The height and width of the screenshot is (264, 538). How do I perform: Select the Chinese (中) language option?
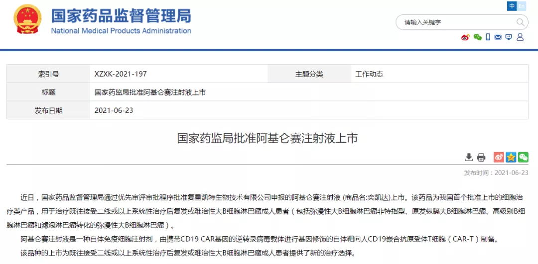(512, 6)
